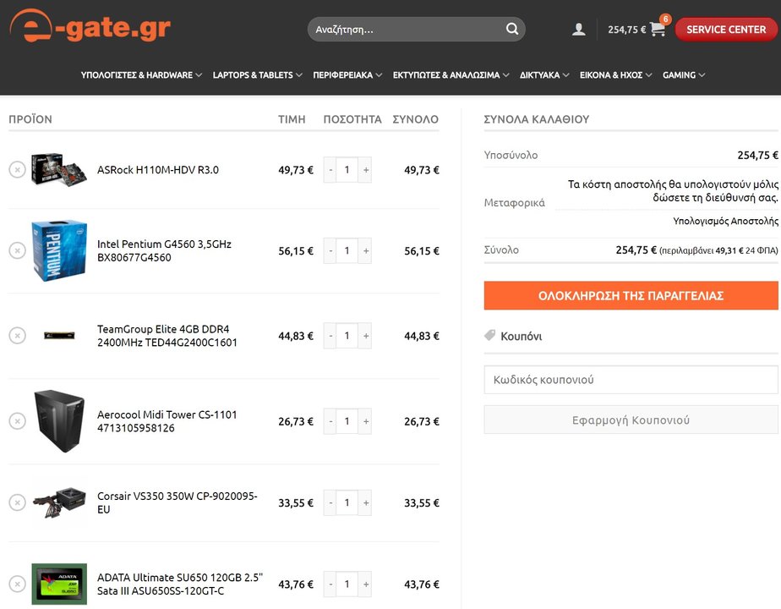Click Intel Pentium quantity input field
781x609 pixels.
347,250
